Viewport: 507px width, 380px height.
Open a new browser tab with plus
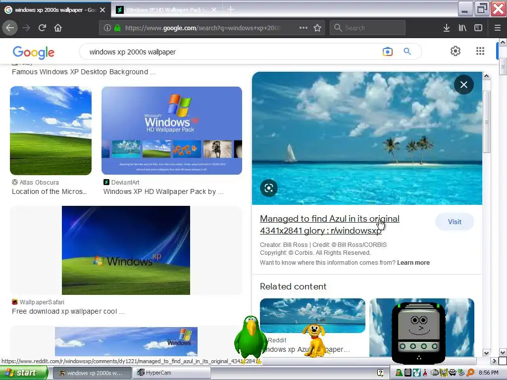(x=231, y=10)
